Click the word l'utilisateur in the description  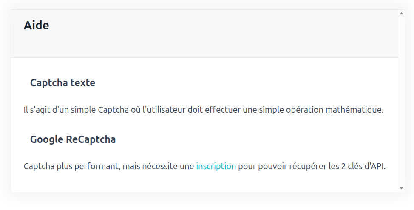[164, 110]
